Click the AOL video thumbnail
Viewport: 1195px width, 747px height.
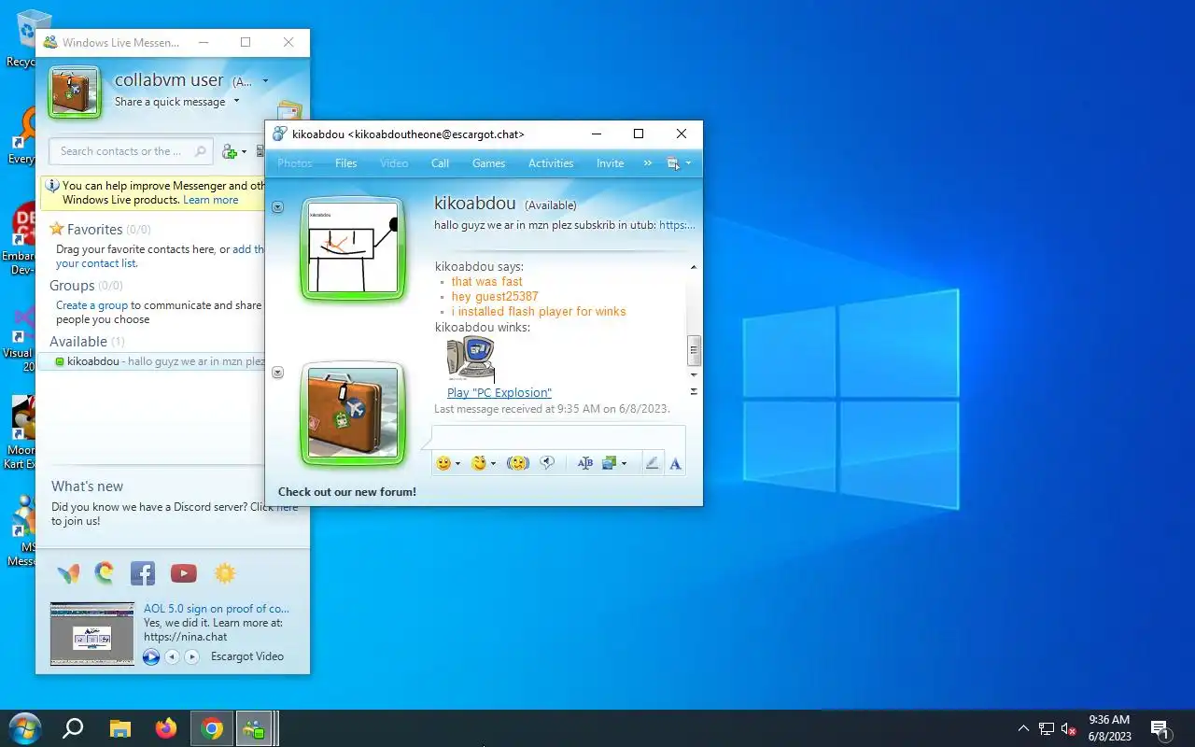coord(92,634)
